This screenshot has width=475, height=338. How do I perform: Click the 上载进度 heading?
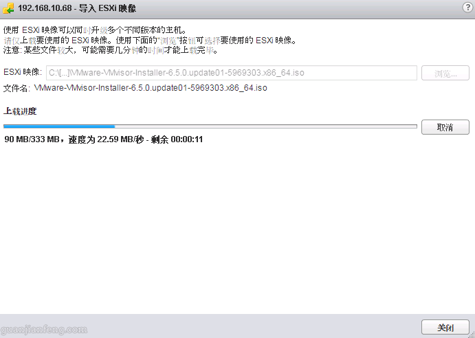pyautogui.click(x=20, y=111)
